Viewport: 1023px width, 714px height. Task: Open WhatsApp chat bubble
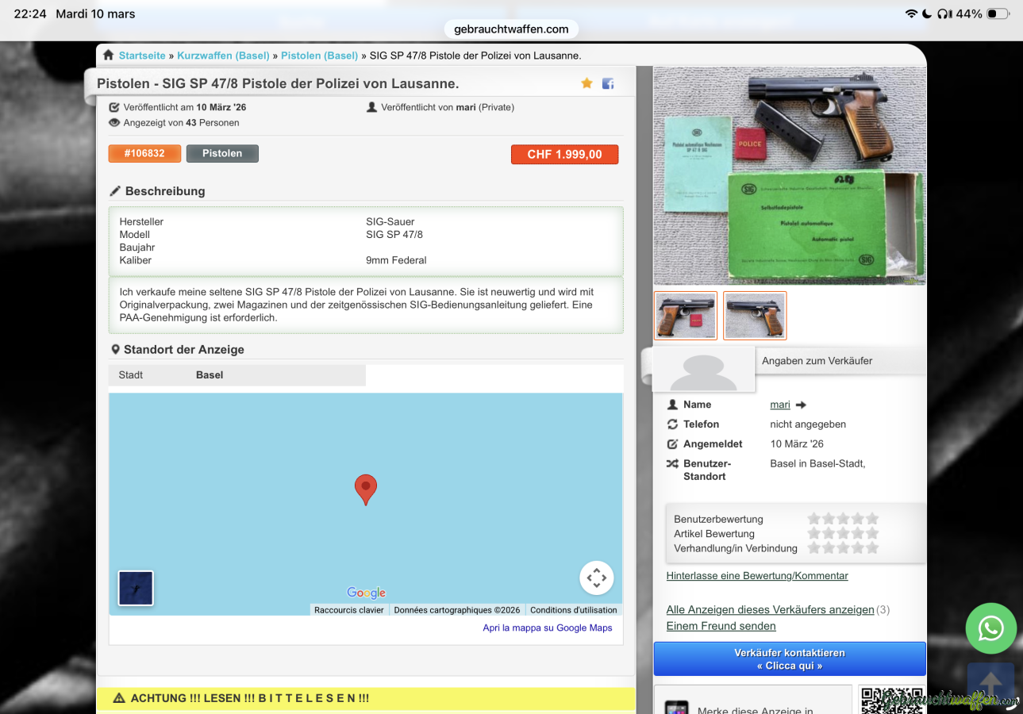click(x=990, y=628)
